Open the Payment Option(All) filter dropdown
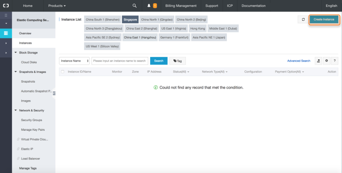342x173 pixels. tap(289, 71)
